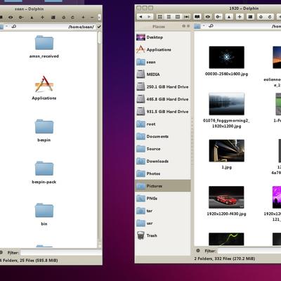Select sean in the Places panel
This screenshot has height=281, width=281.
click(x=163, y=62)
